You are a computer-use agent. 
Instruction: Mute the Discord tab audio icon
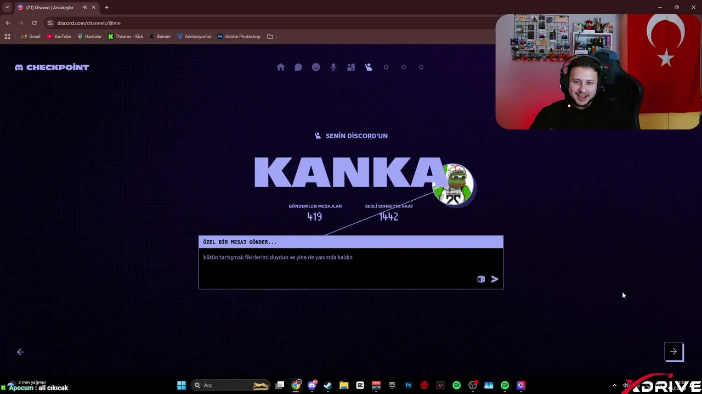coord(84,8)
